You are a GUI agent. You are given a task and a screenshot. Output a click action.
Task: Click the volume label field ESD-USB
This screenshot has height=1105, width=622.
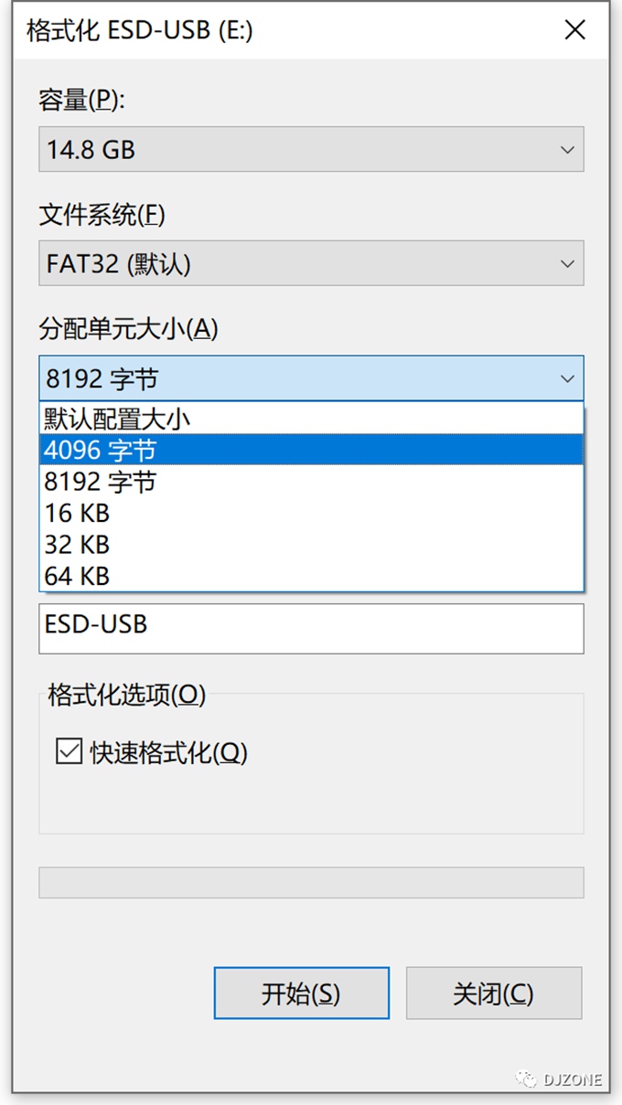pyautogui.click(x=311, y=628)
